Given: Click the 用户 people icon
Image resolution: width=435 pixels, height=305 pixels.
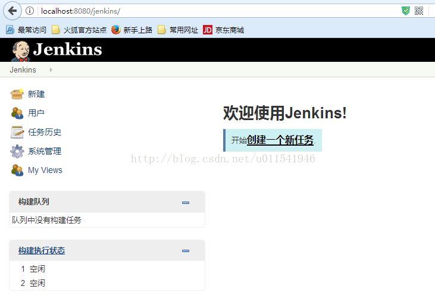Looking at the screenshot, I should pyautogui.click(x=17, y=113).
